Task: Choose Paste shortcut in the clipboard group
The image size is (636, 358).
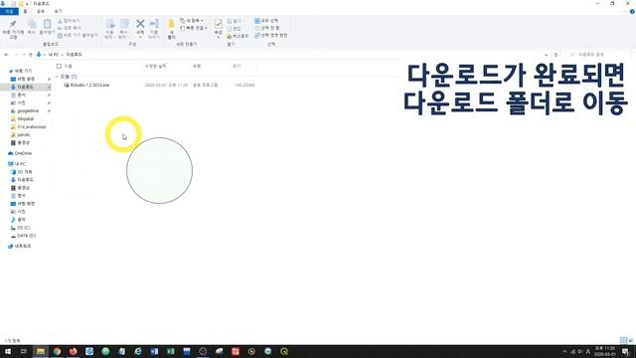Action: 78,36
